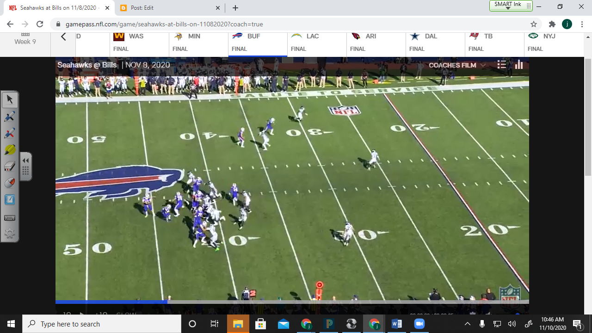Activate the right-click mouse tool
The width and height of the screenshot is (592, 333).
10,183
